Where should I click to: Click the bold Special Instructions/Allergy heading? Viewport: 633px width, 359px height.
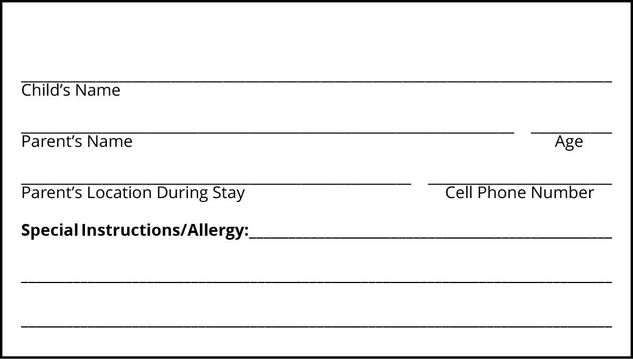pyautogui.click(x=135, y=231)
